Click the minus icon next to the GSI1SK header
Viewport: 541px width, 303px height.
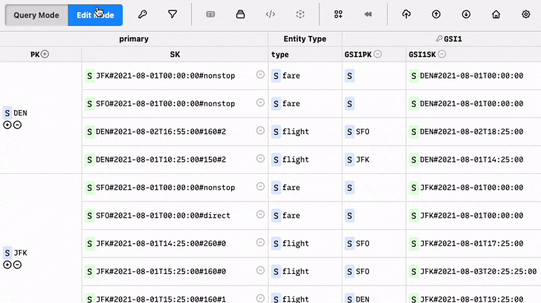pos(442,54)
